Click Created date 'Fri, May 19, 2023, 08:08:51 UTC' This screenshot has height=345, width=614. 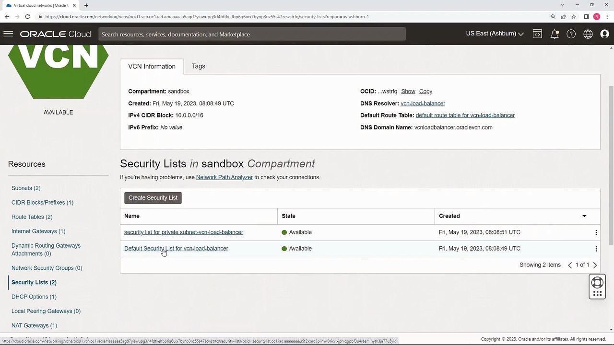pos(479,232)
